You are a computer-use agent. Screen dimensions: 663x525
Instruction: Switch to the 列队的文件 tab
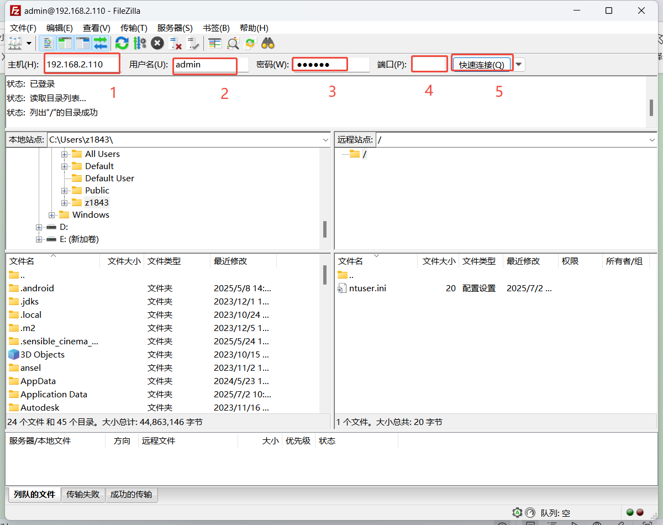click(x=34, y=495)
